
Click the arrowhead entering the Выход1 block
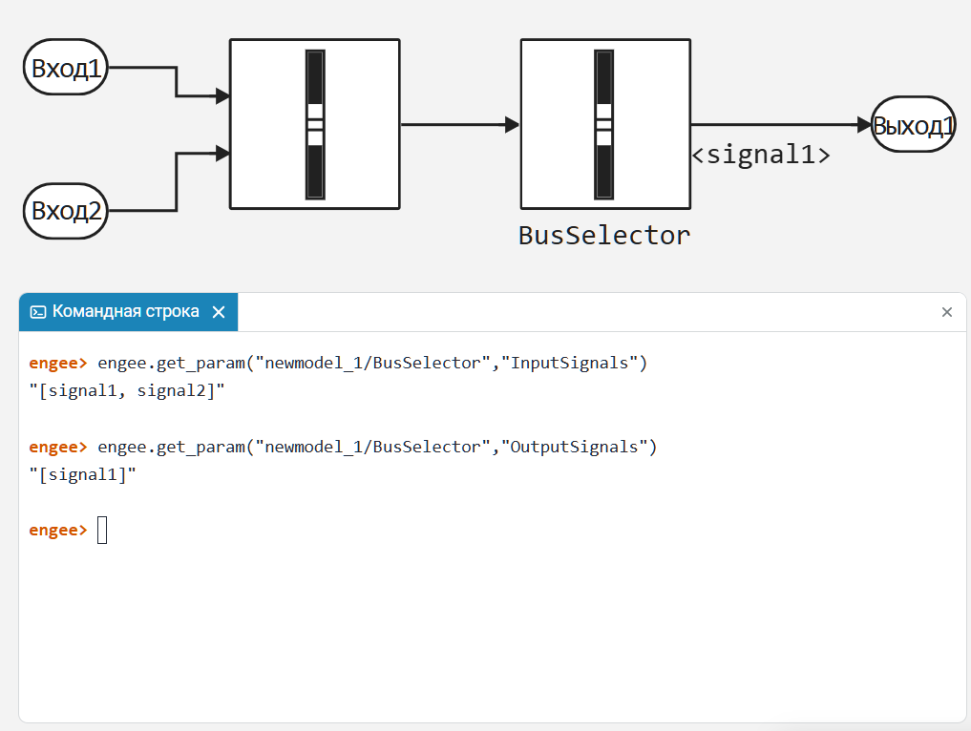[x=864, y=124]
